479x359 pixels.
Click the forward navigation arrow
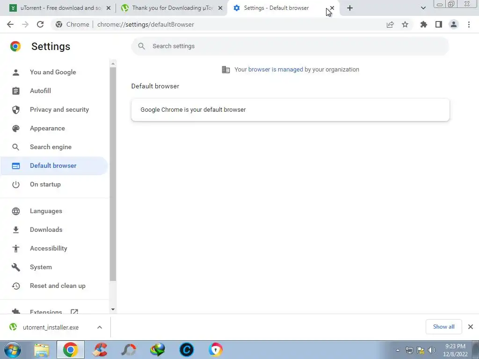click(25, 24)
